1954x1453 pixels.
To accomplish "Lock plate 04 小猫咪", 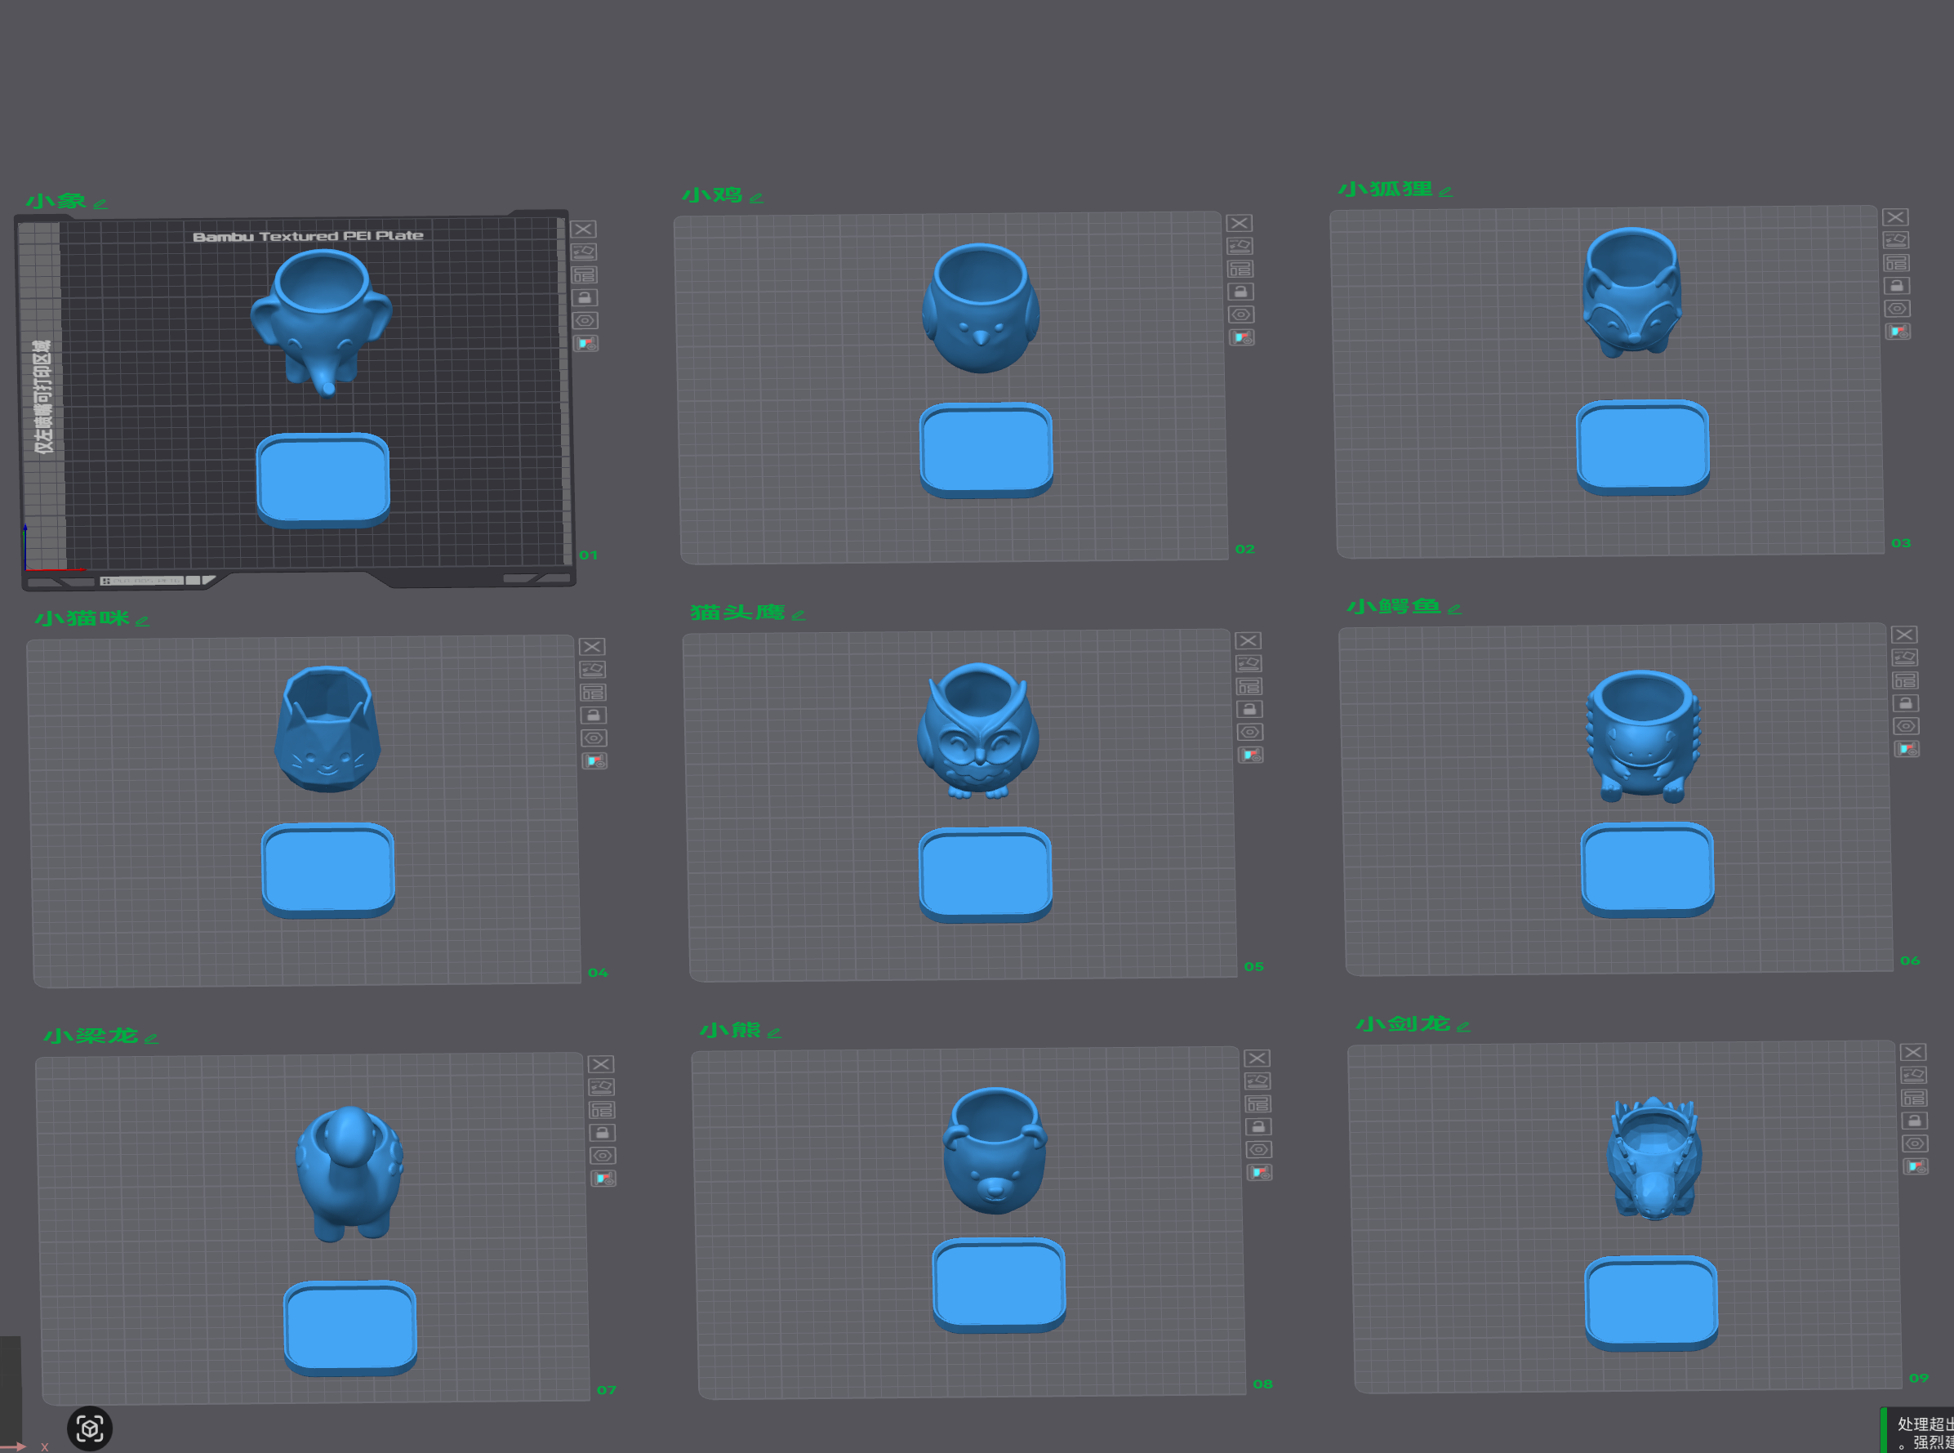I will [594, 716].
